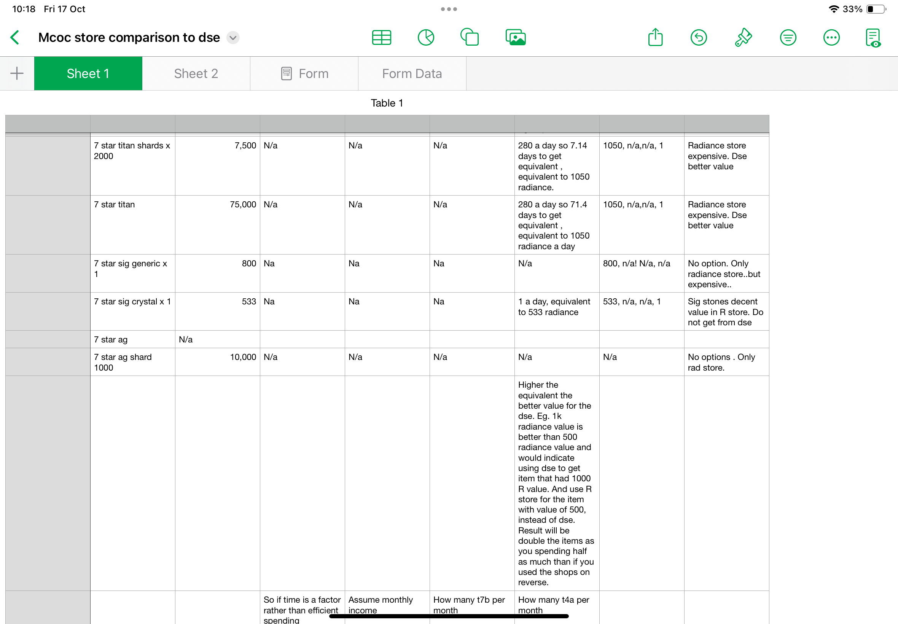This screenshot has width=898, height=624.
Task: Expand the document title dropdown chevron
Action: coord(233,38)
